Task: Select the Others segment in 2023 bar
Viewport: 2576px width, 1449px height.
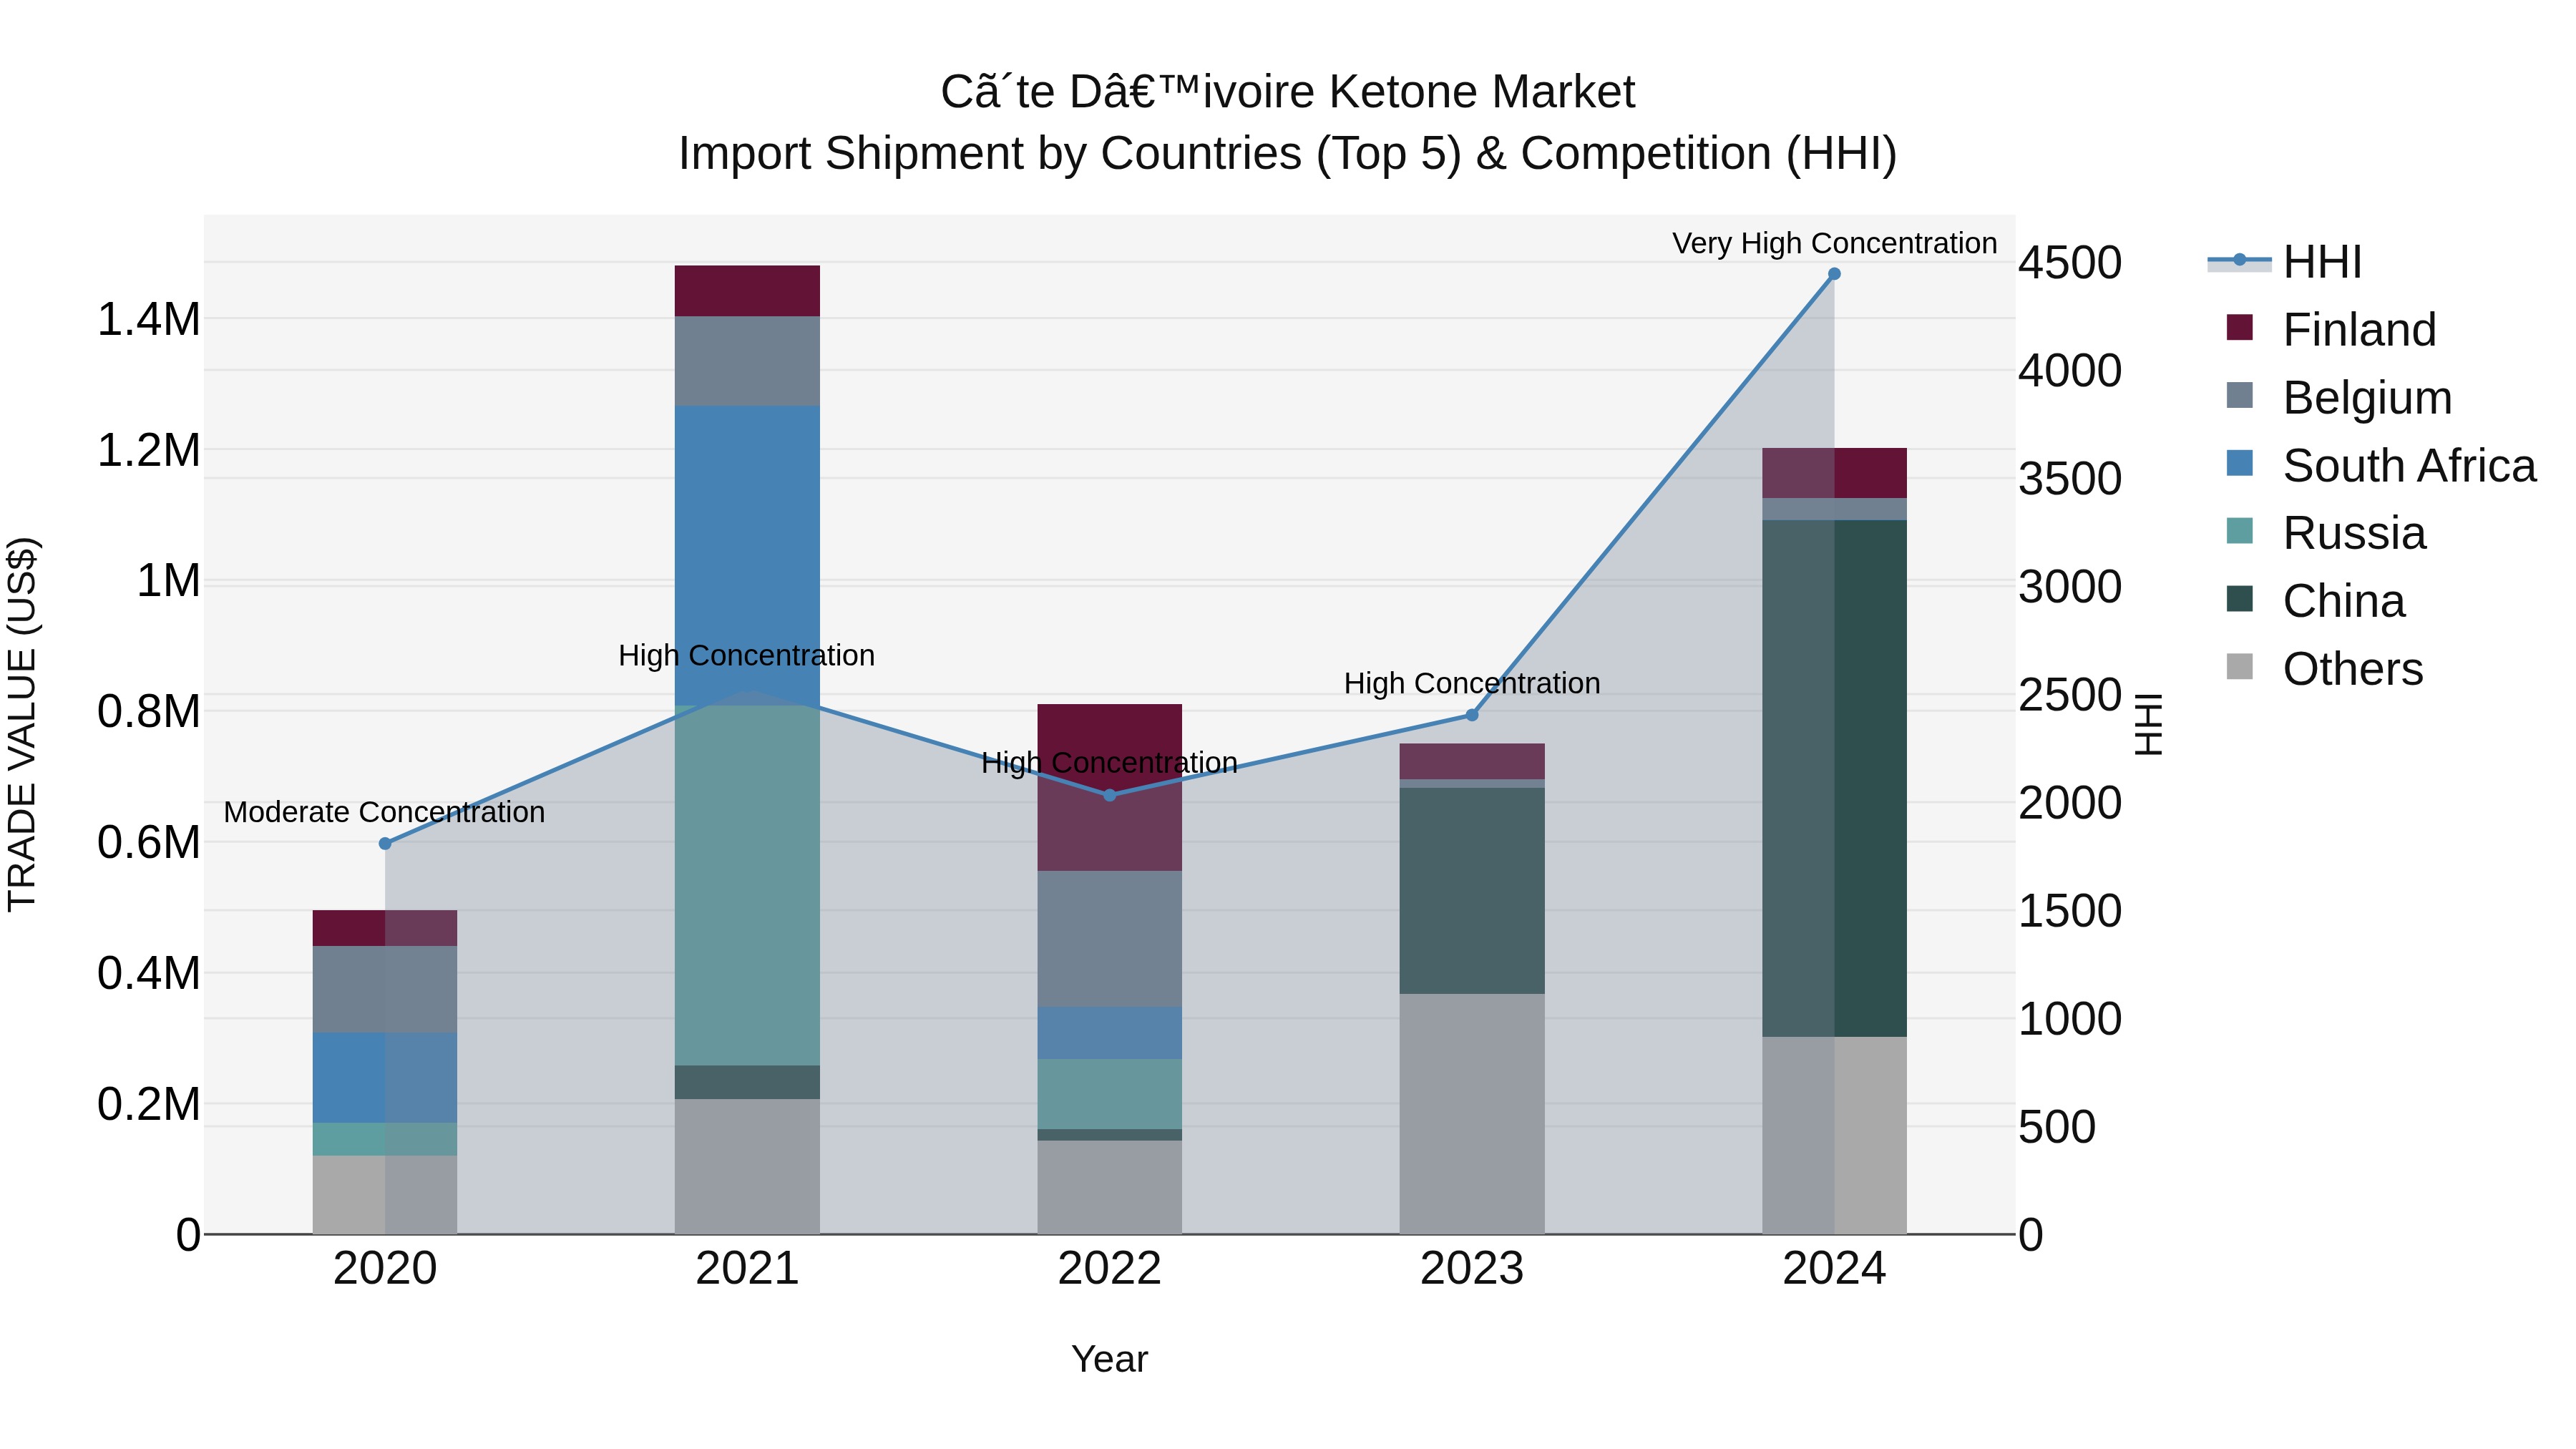Action: pyautogui.click(x=1472, y=1114)
